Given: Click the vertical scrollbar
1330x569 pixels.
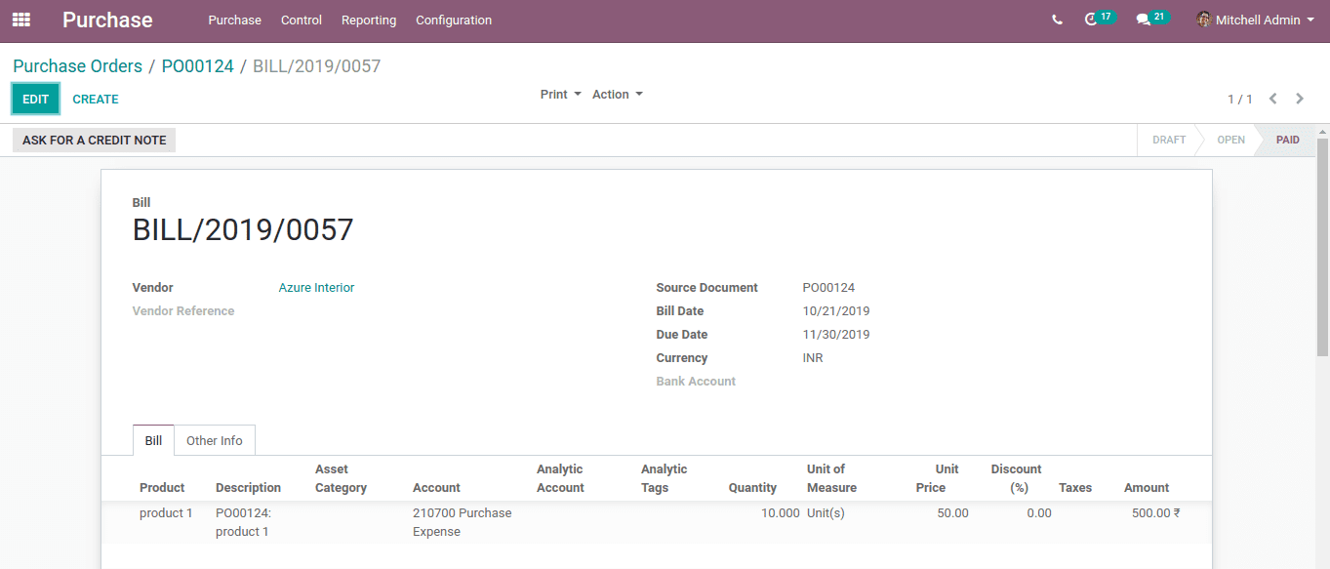Looking at the screenshot, I should (1323, 246).
